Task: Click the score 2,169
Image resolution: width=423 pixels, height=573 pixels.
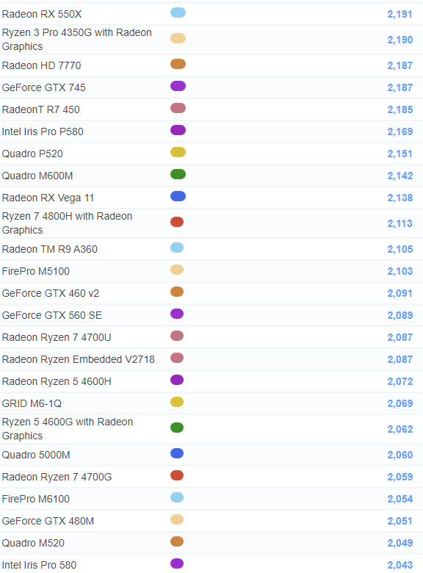Action: coord(399,131)
